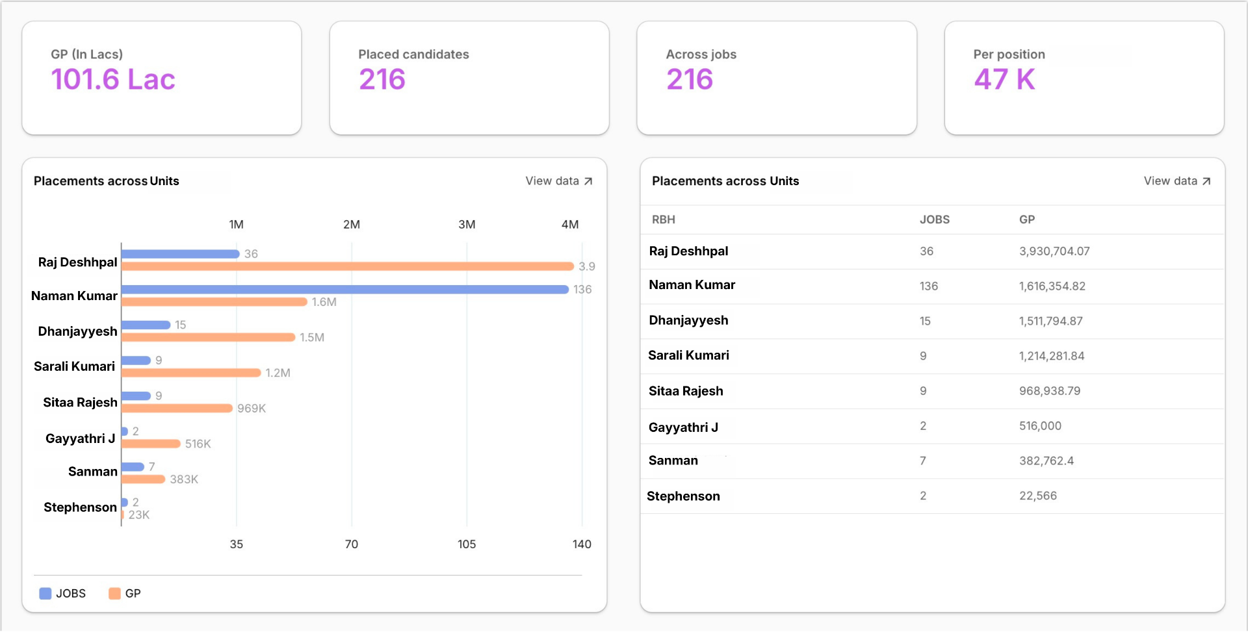The height and width of the screenshot is (632, 1248).
Task: Click GP value 1,511,794.87 in the table
Action: coord(1051,322)
